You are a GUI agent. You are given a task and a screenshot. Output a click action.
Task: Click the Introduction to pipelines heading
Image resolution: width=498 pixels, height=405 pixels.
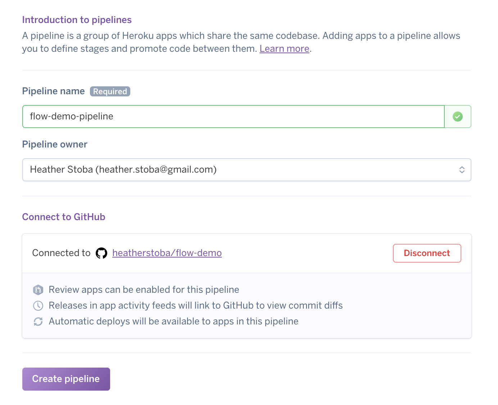click(x=77, y=20)
